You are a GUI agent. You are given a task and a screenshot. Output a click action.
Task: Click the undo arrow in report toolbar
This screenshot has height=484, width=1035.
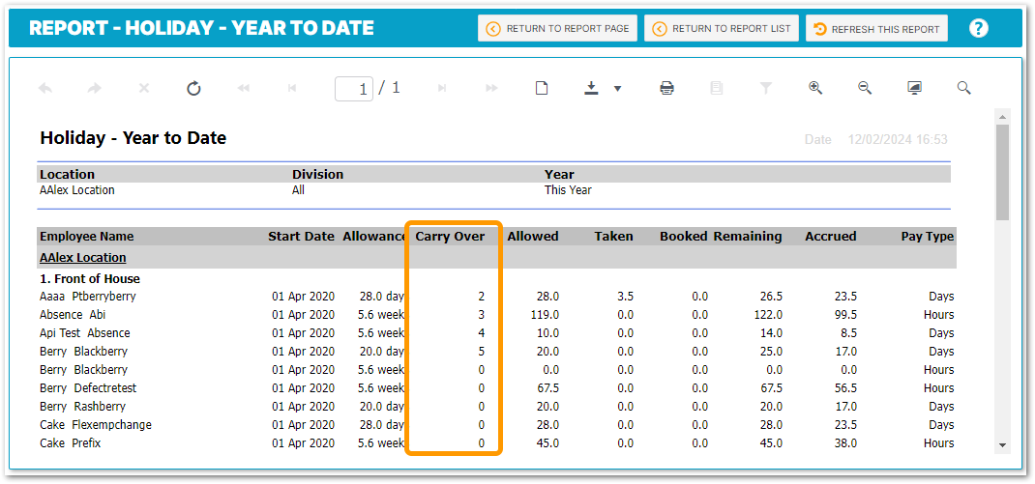click(44, 88)
